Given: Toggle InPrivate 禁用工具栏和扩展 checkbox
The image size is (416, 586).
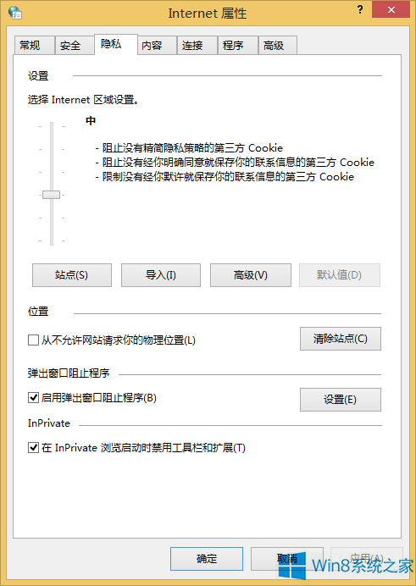Looking at the screenshot, I should (33, 447).
